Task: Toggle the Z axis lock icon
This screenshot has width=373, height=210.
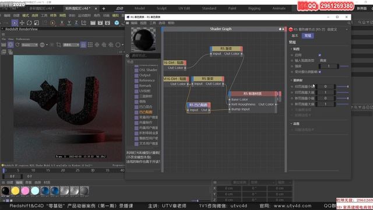Action: click(x=76, y=23)
